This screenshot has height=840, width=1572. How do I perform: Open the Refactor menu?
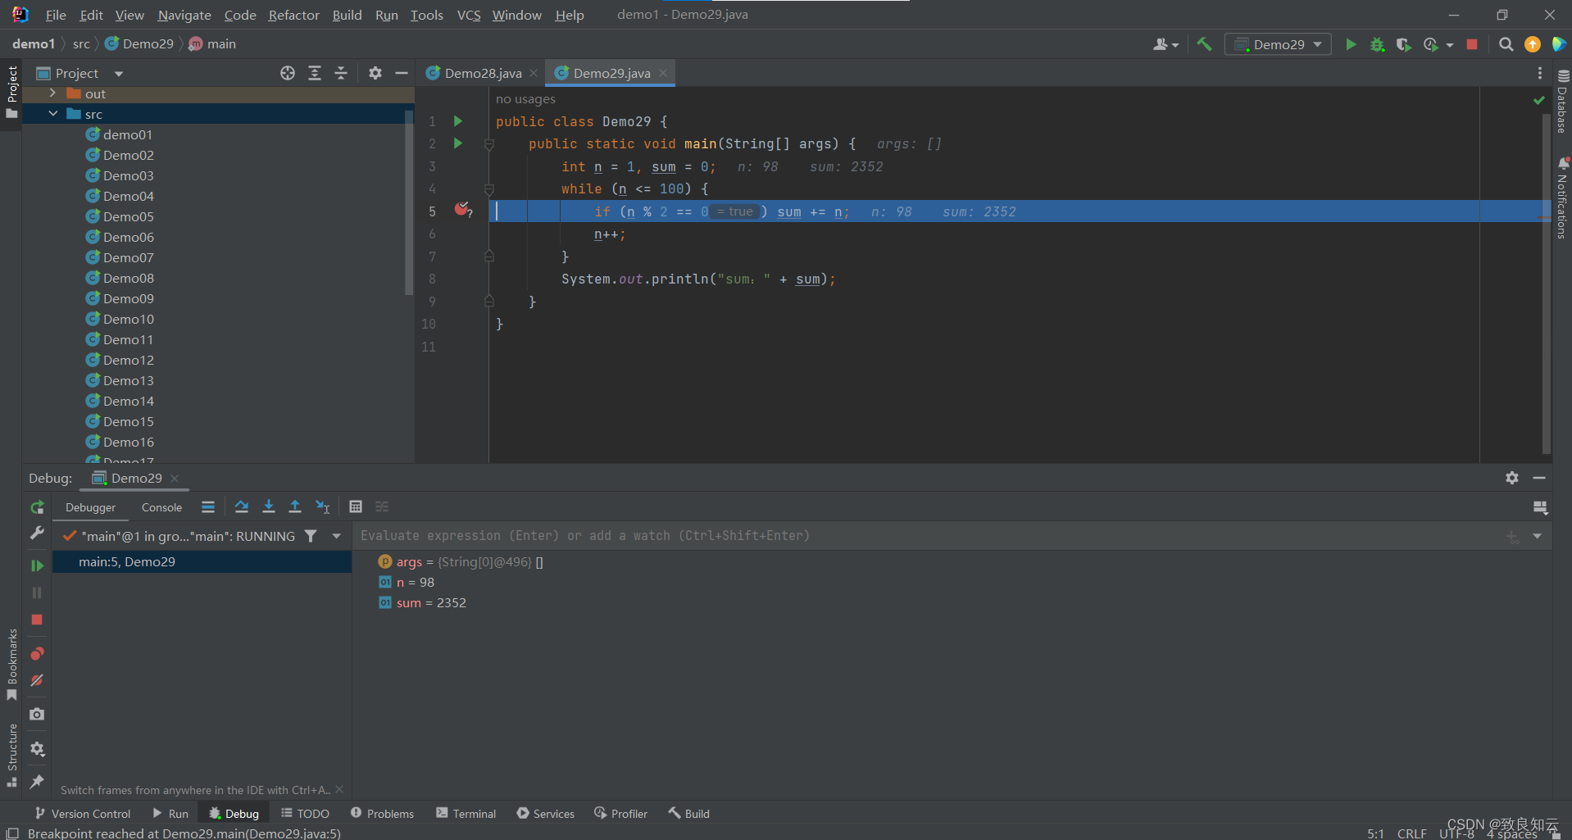[x=293, y=15]
